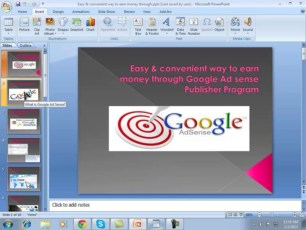Screen dimensions: 306x230
Task: Fit slide to current window
Action: 302,215
